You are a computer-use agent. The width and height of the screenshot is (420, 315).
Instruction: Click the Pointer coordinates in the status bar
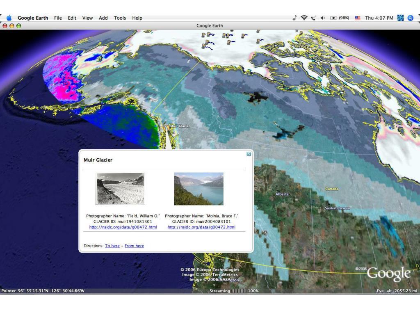[x=43, y=291]
